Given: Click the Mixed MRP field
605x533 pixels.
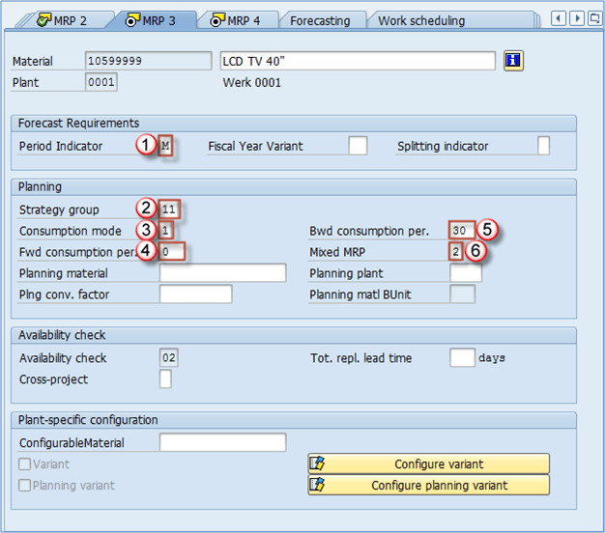Looking at the screenshot, I should point(456,252).
